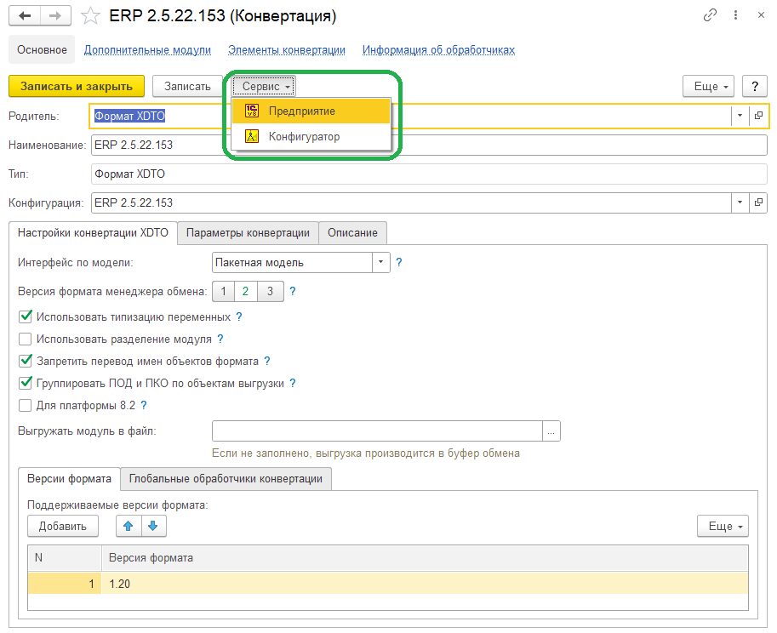Image resolution: width=777 pixels, height=633 pixels.
Task: Focus the Выгружать модуль в файл field
Action: (x=377, y=431)
